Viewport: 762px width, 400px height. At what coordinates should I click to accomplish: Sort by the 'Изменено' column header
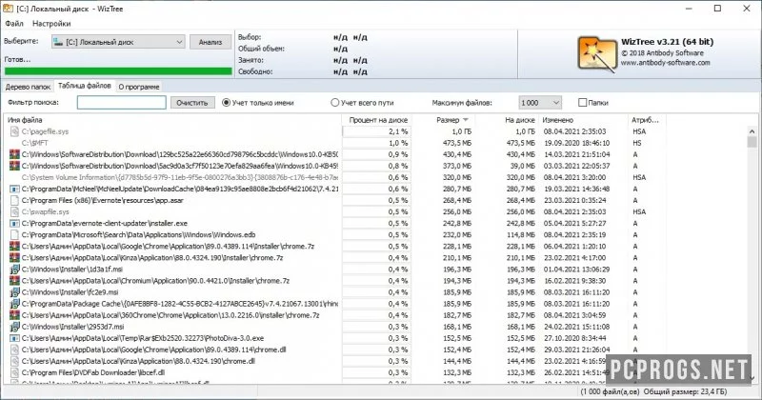tap(583, 120)
